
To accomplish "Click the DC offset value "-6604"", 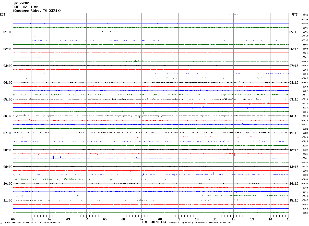I will (x=305, y=70).
